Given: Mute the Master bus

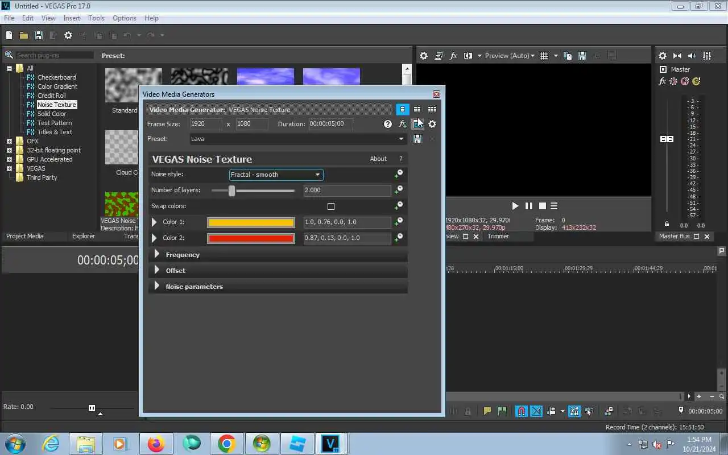Looking at the screenshot, I should [x=685, y=81].
